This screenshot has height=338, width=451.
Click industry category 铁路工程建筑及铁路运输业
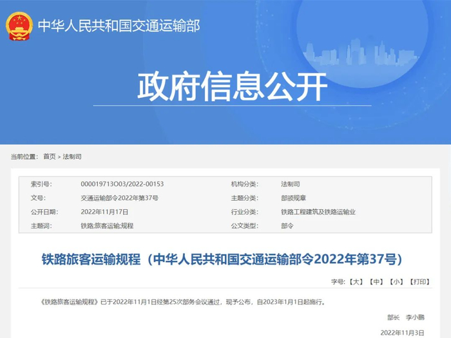click(318, 212)
